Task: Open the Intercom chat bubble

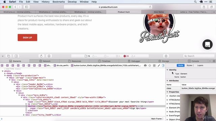Action: pos(208,44)
